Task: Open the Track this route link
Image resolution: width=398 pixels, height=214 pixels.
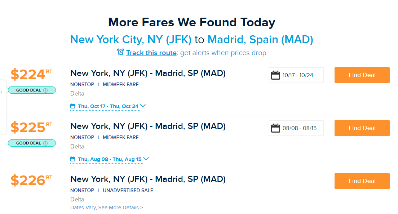Action: point(151,53)
